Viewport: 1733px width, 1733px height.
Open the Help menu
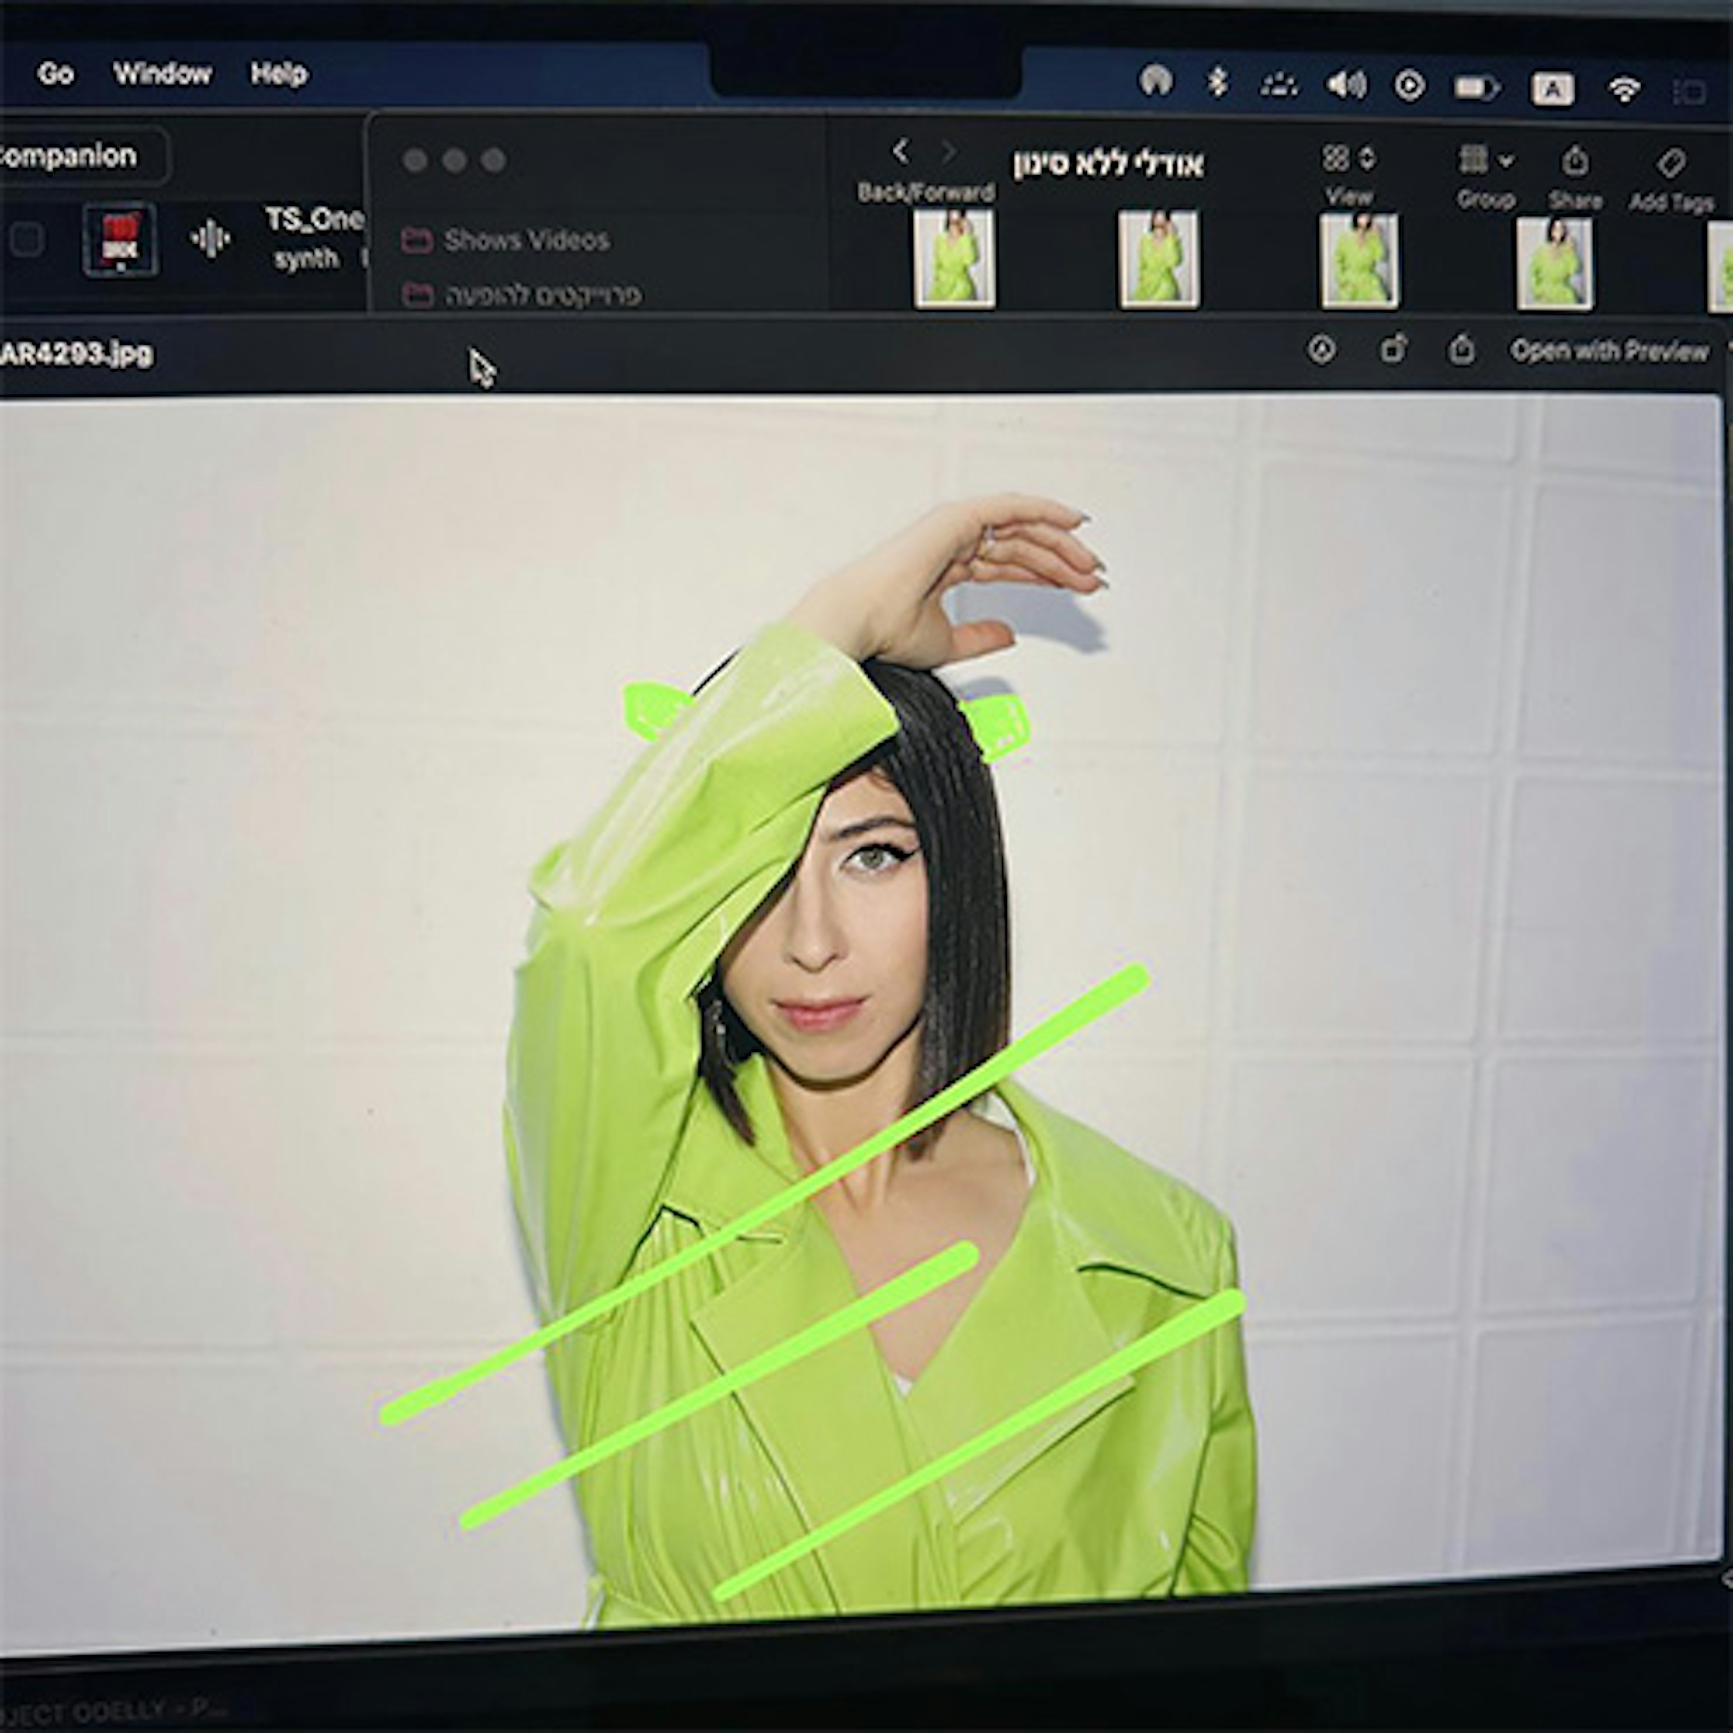(279, 74)
